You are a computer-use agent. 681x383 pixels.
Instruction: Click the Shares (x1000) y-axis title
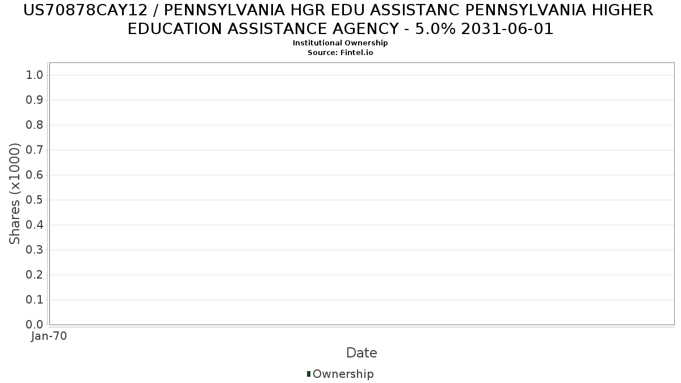15,193
